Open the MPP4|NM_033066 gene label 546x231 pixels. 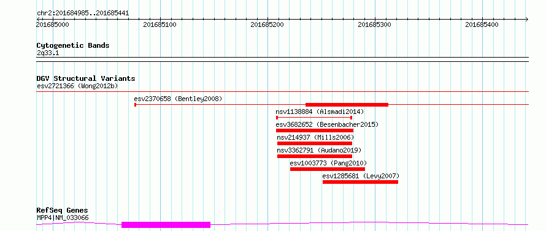click(63, 218)
